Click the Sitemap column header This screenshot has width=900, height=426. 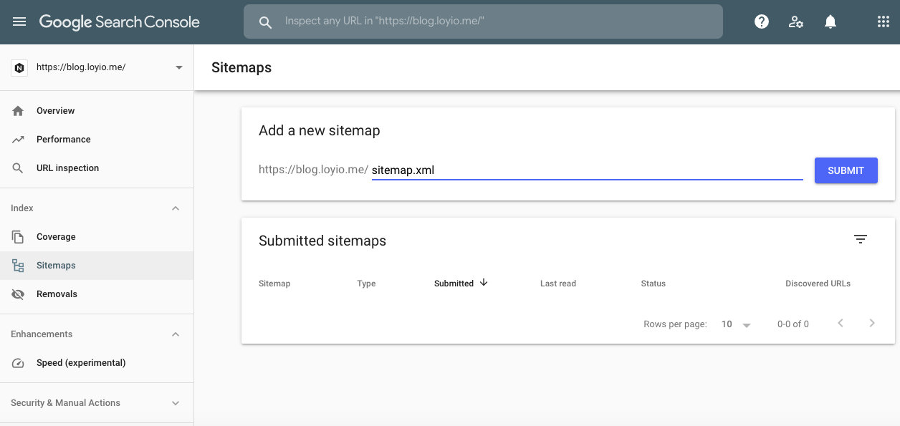pyautogui.click(x=274, y=284)
